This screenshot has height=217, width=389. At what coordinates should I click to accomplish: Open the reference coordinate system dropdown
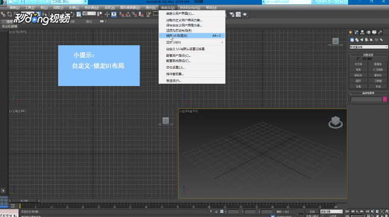(89, 14)
